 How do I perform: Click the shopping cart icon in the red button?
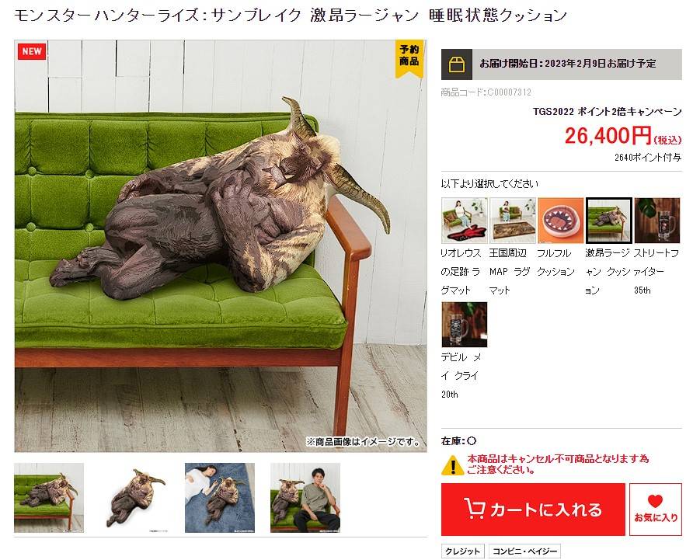coord(475,508)
